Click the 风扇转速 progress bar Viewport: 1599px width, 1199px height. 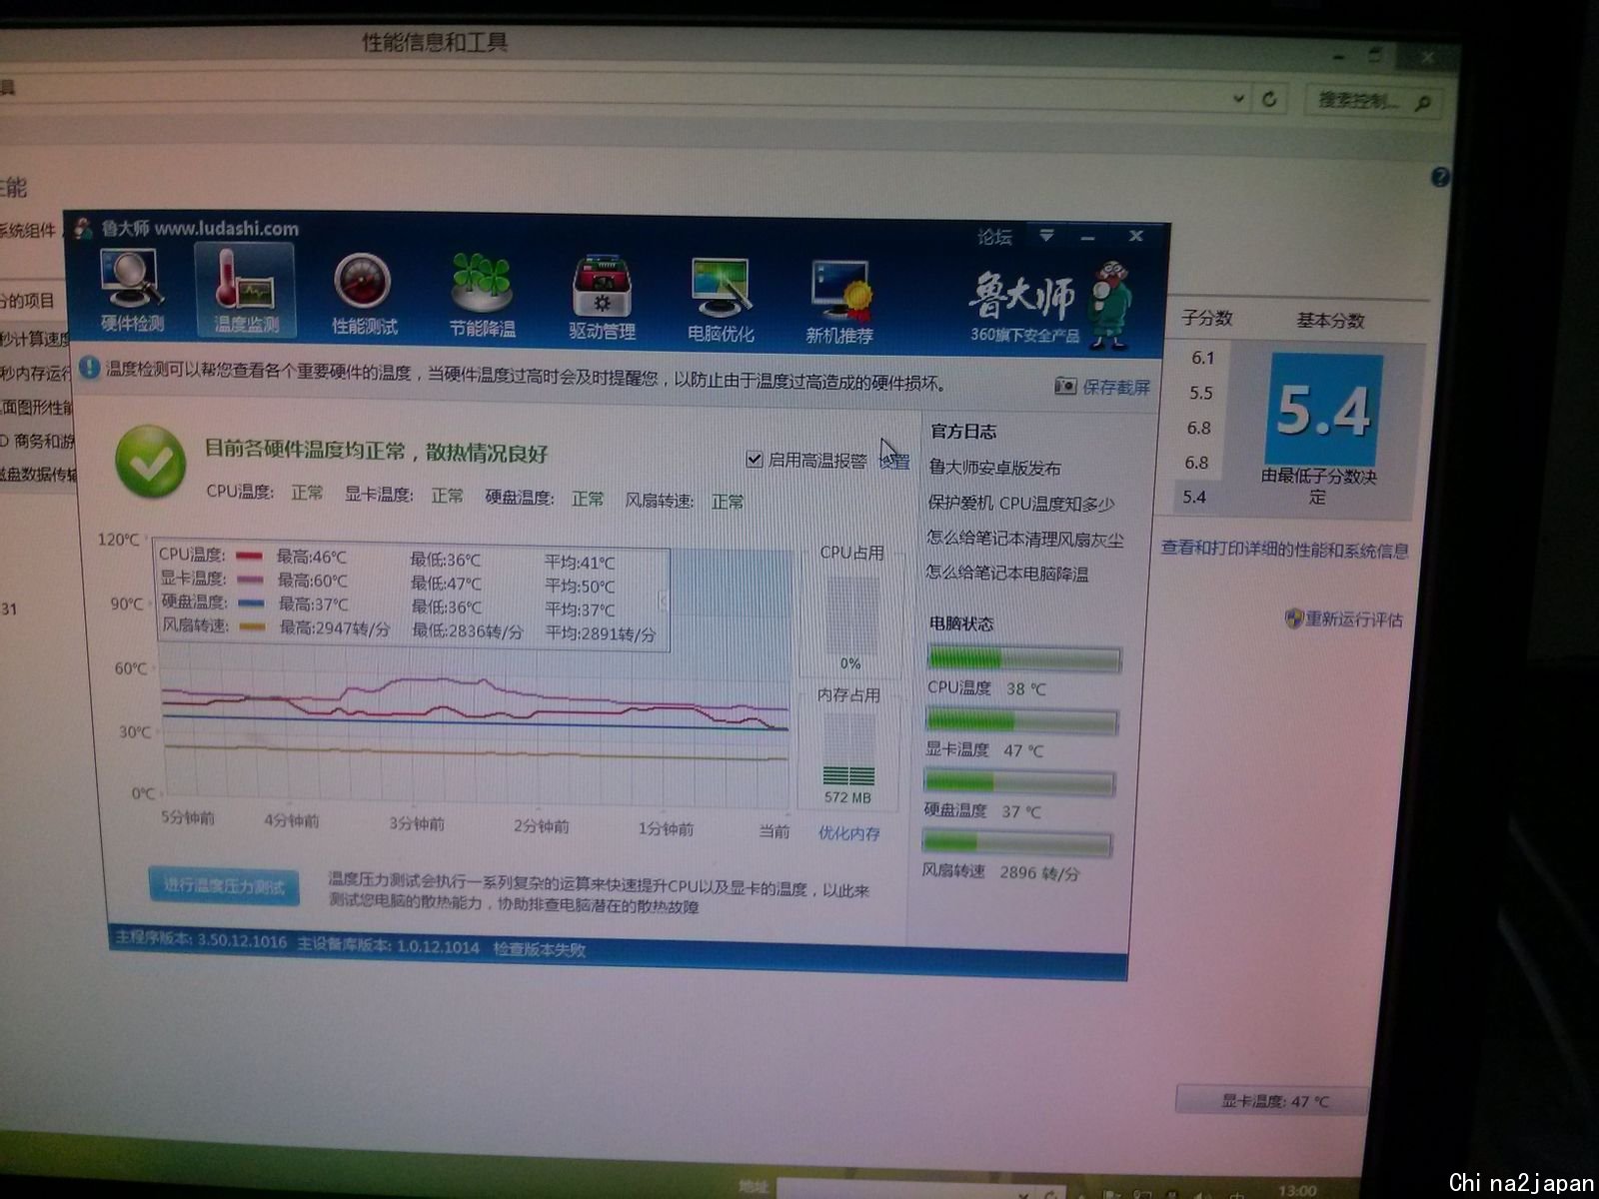pyautogui.click(x=1016, y=844)
